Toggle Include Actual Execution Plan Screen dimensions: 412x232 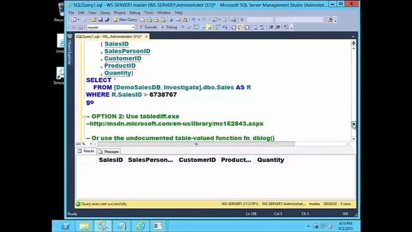tap(218, 27)
